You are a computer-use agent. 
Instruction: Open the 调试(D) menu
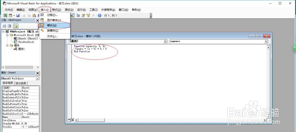click(x=69, y=10)
